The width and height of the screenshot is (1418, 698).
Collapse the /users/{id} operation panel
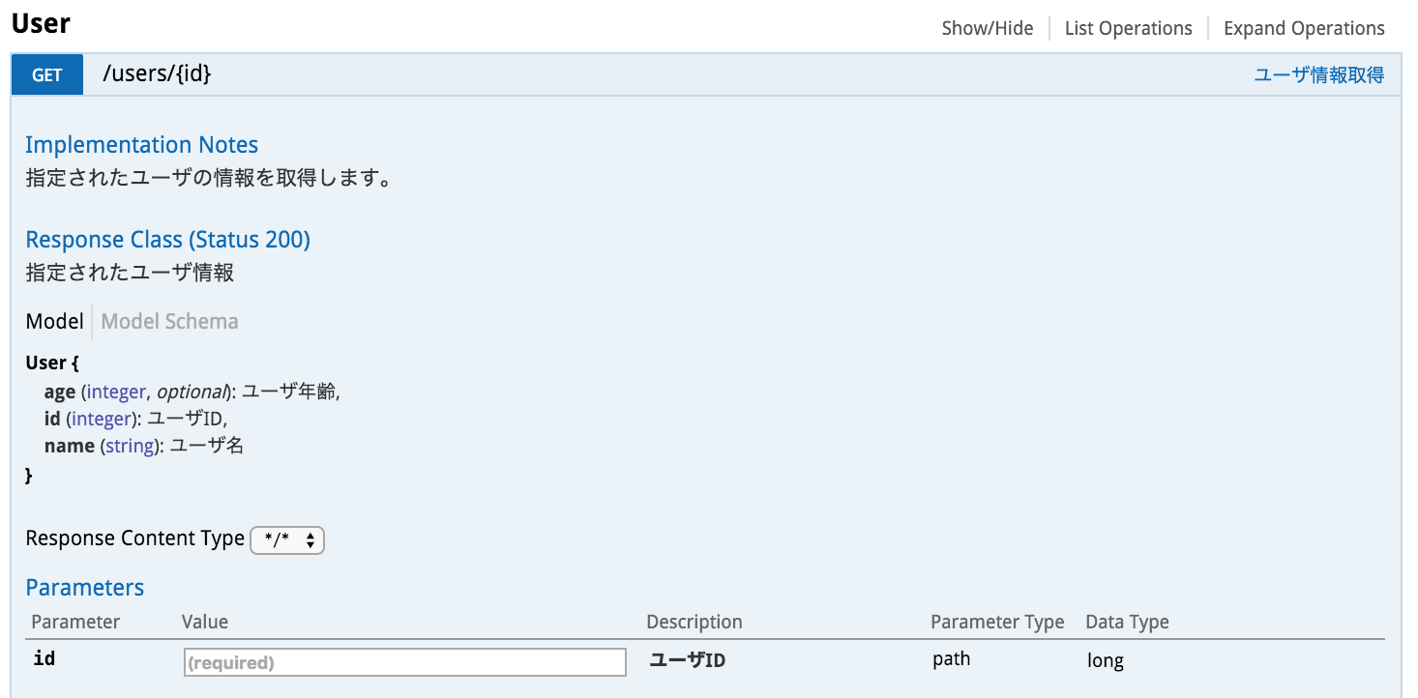tap(158, 73)
